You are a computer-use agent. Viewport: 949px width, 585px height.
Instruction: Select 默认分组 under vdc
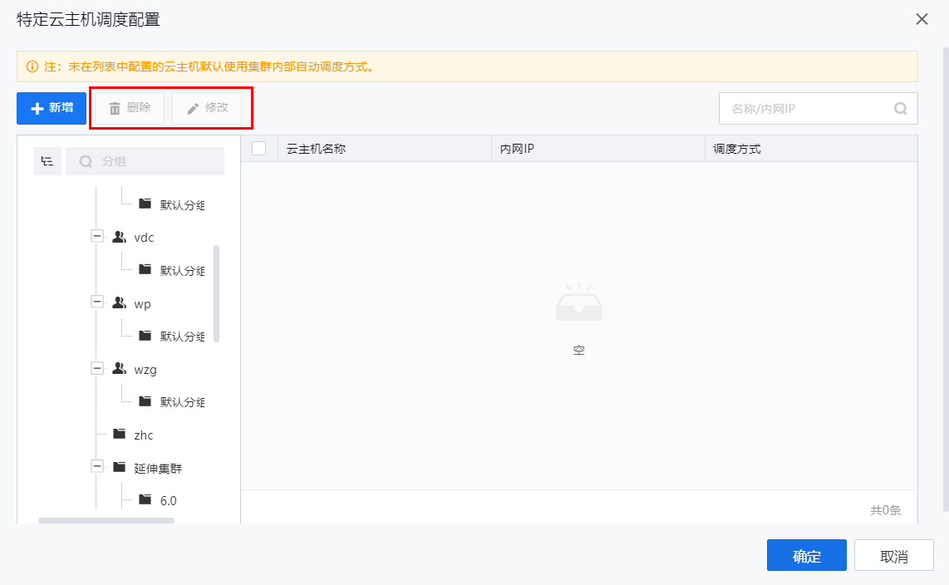pyautogui.click(x=182, y=270)
